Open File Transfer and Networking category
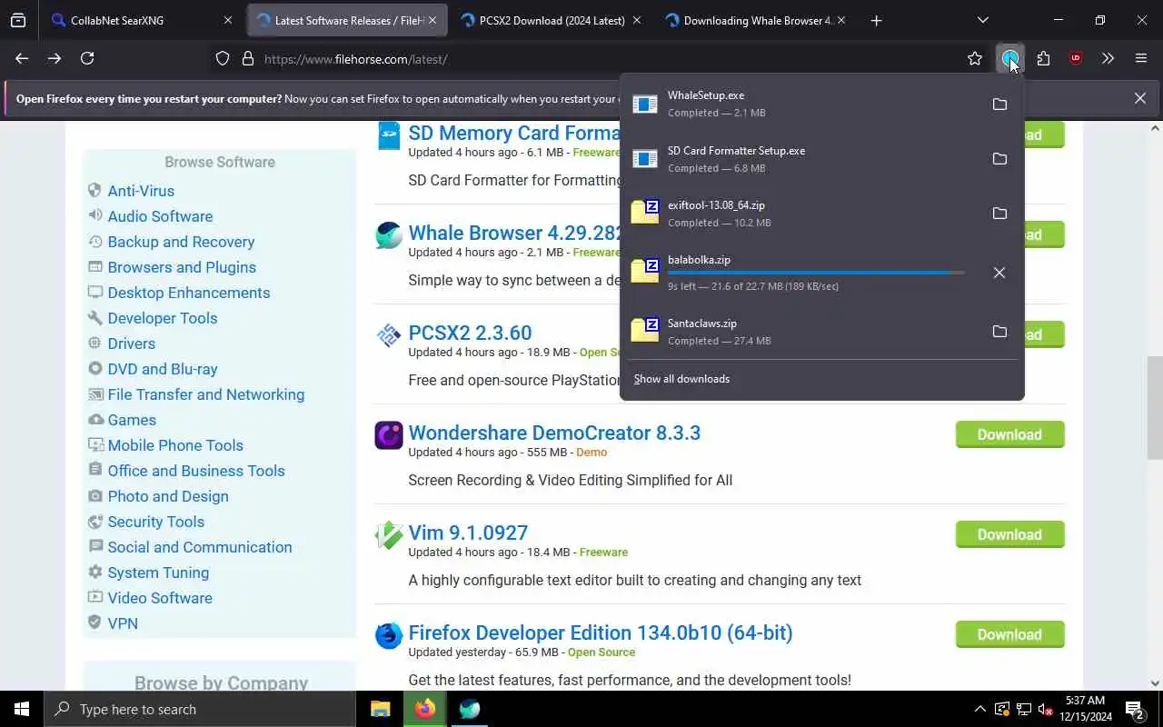Viewport: 1163px width, 727px height. [206, 394]
